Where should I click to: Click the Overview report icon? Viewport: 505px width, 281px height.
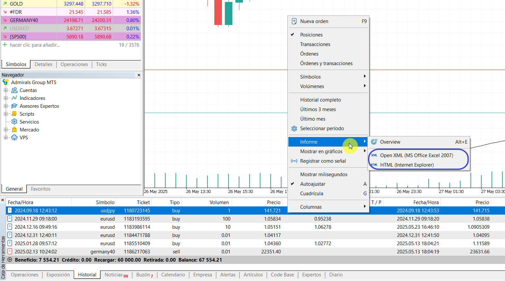tap(374, 142)
